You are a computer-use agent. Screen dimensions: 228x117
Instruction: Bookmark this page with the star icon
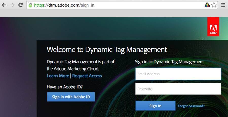click(x=214, y=5)
